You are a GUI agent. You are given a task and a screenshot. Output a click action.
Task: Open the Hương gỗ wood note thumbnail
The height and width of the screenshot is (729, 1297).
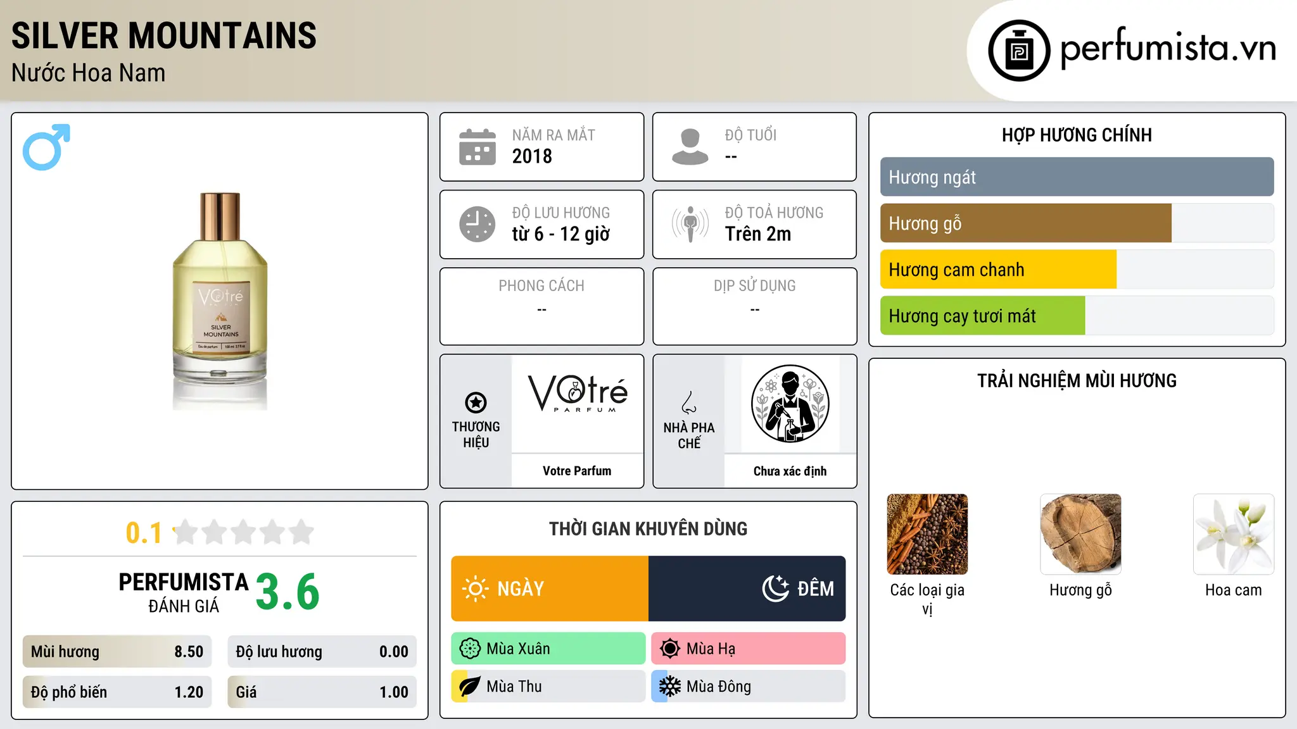(1080, 534)
